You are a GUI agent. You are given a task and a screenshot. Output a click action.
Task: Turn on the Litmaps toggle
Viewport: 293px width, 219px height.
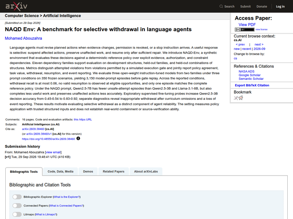pyautogui.click(x=17, y=215)
